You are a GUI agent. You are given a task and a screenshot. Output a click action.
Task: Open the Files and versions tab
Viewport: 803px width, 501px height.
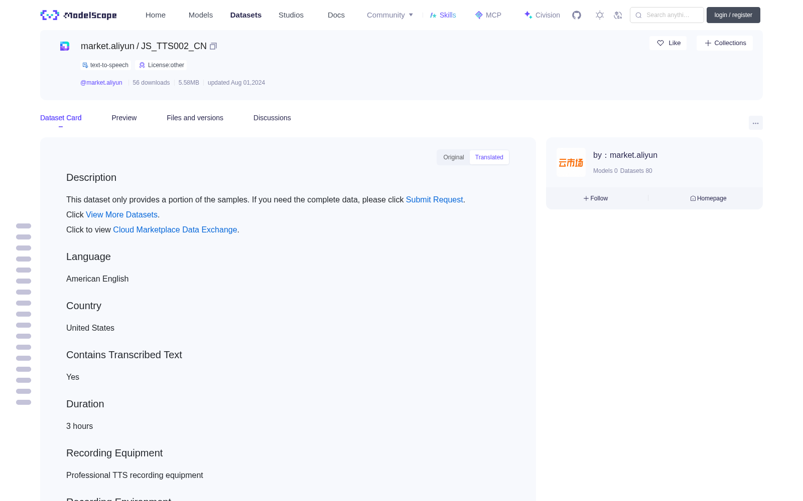(195, 118)
